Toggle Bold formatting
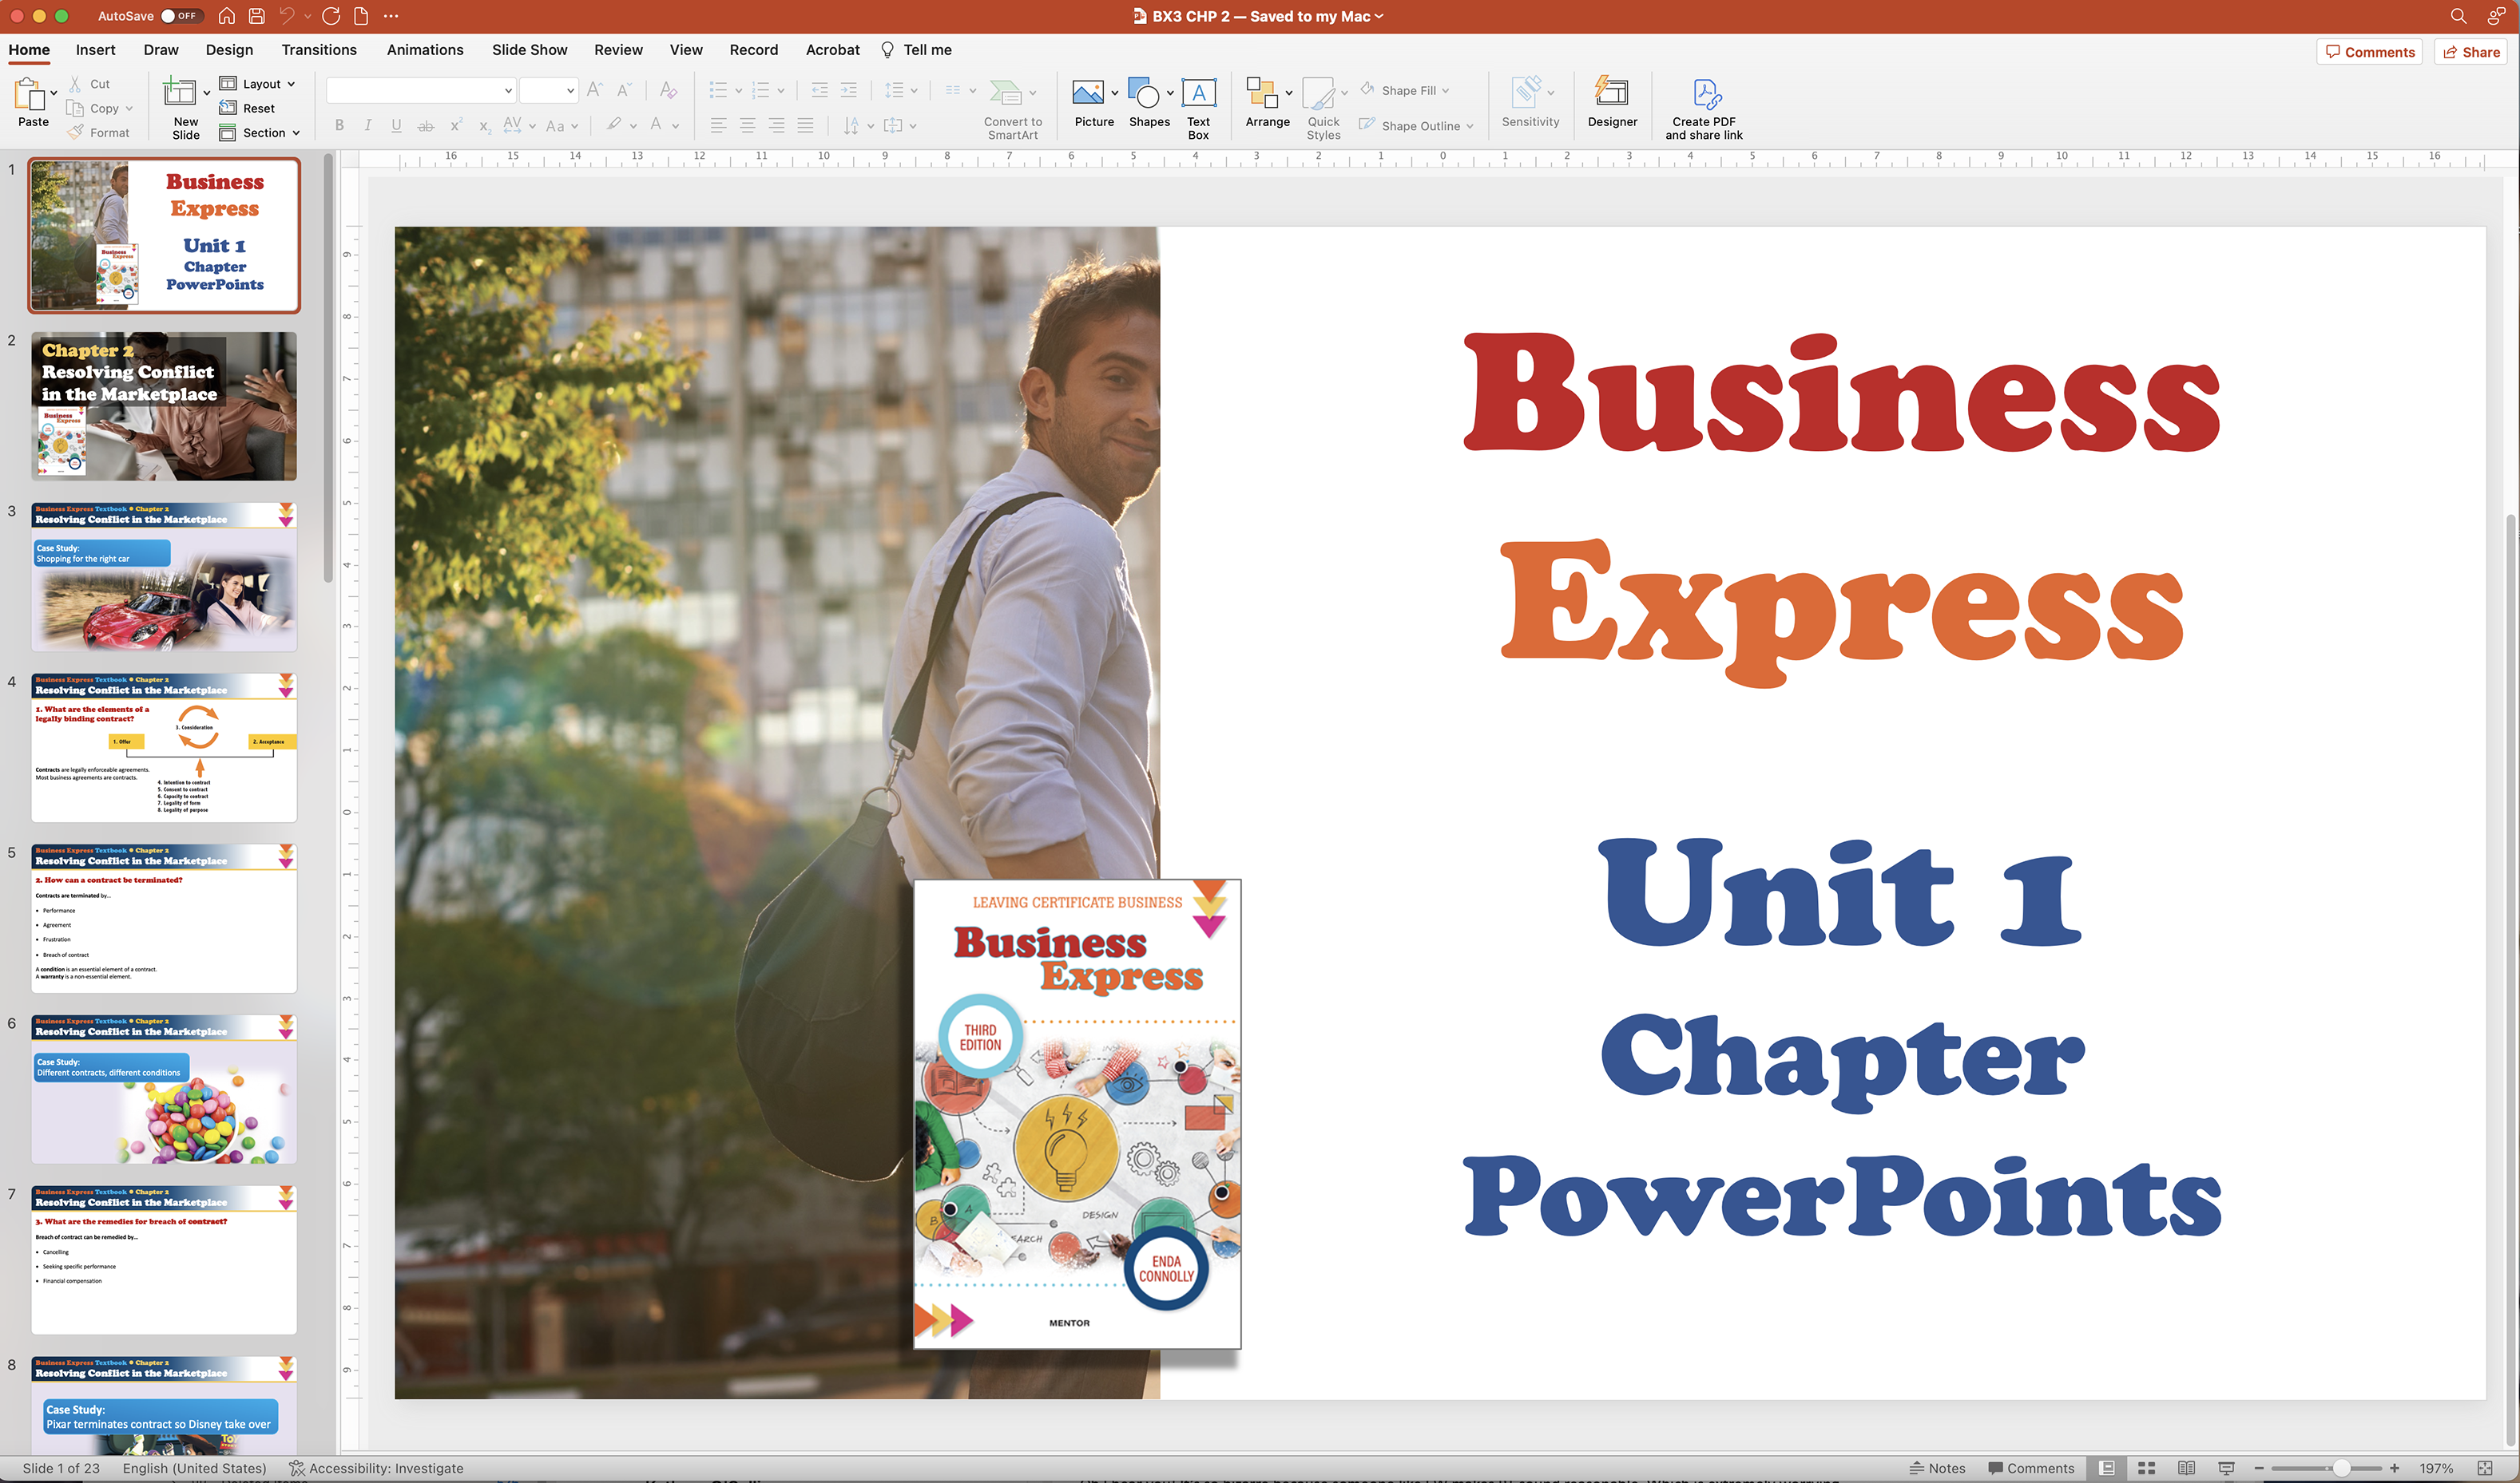 (x=339, y=126)
